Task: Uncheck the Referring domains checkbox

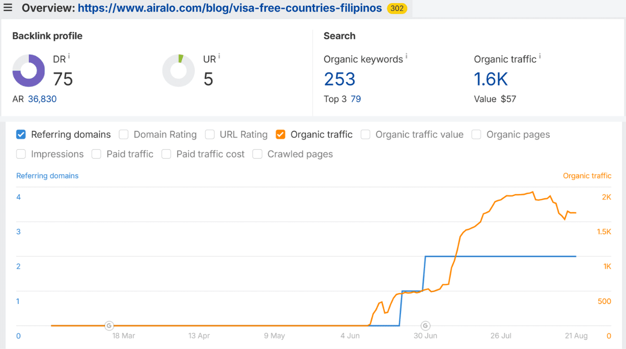Action: pyautogui.click(x=21, y=135)
